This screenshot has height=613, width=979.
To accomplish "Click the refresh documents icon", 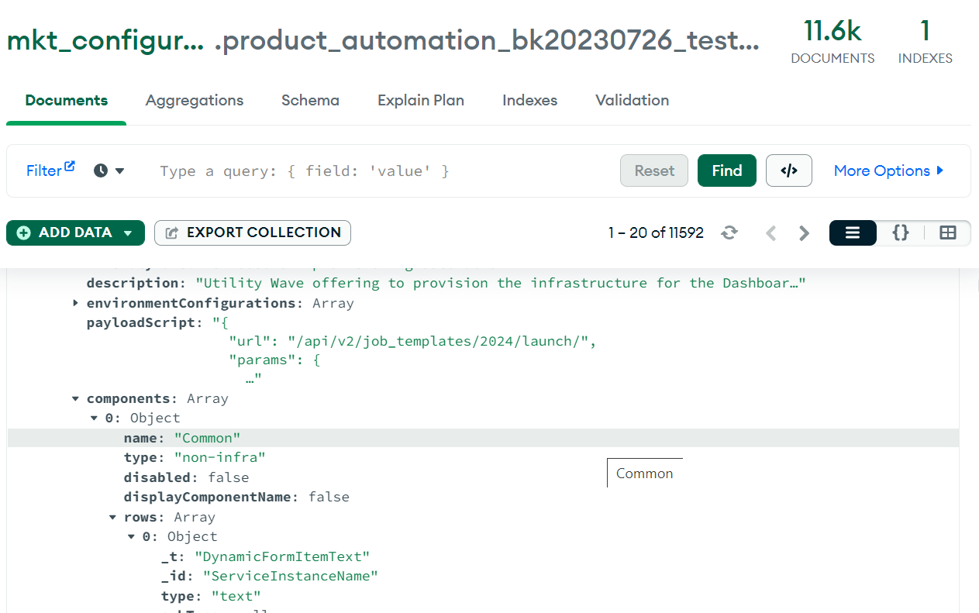I will (x=729, y=233).
